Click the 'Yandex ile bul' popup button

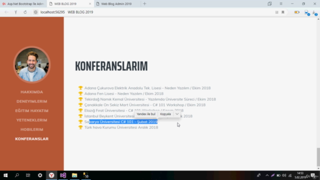(146, 114)
